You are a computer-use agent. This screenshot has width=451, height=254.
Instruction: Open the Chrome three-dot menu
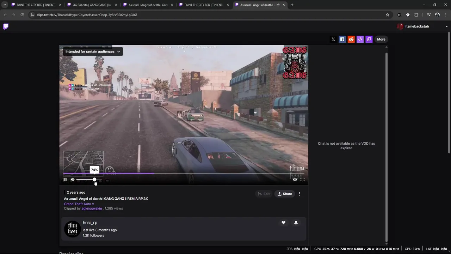coord(446,15)
